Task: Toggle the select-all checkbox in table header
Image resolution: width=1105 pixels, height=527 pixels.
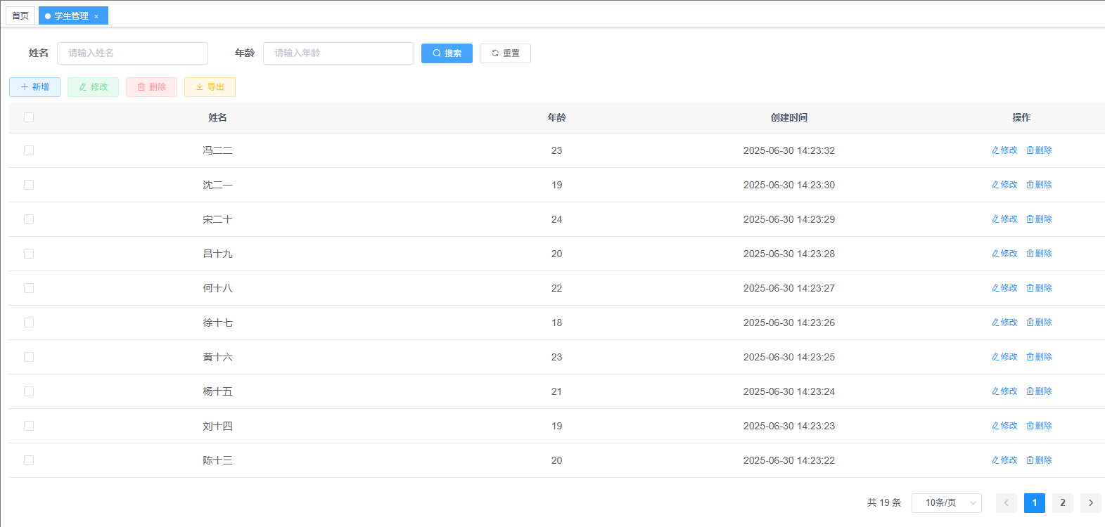Action: [29, 117]
